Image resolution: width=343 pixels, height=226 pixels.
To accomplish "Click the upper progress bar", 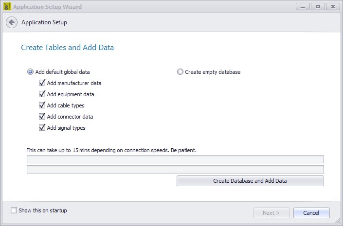I will pos(175,159).
